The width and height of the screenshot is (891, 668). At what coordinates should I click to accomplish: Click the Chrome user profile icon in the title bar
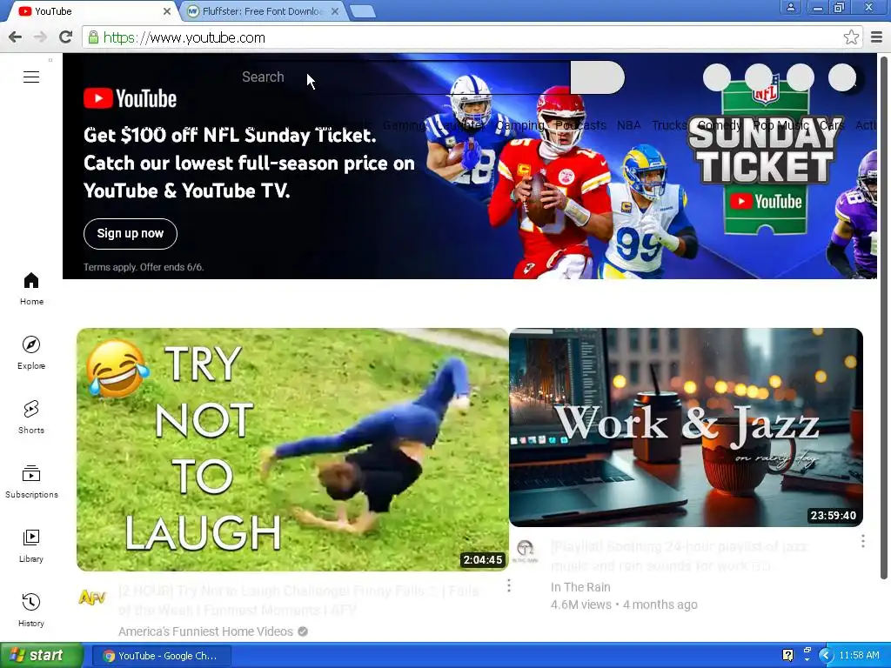pos(790,7)
